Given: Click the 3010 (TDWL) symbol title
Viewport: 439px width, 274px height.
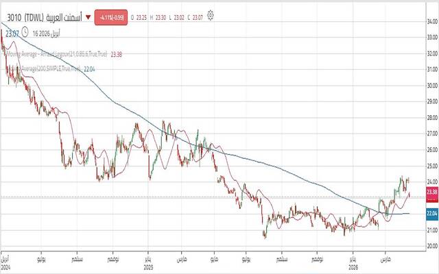Looking at the screenshot, I should point(25,15).
